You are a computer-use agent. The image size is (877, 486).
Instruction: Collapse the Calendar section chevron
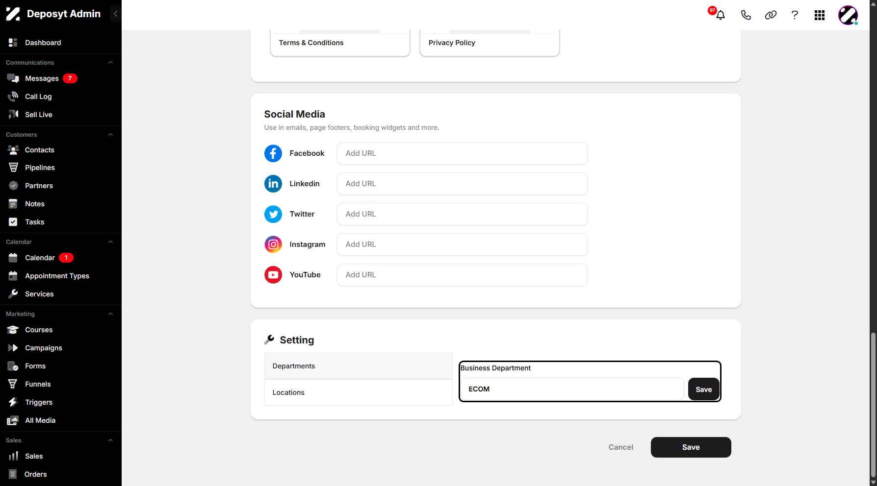coord(110,242)
